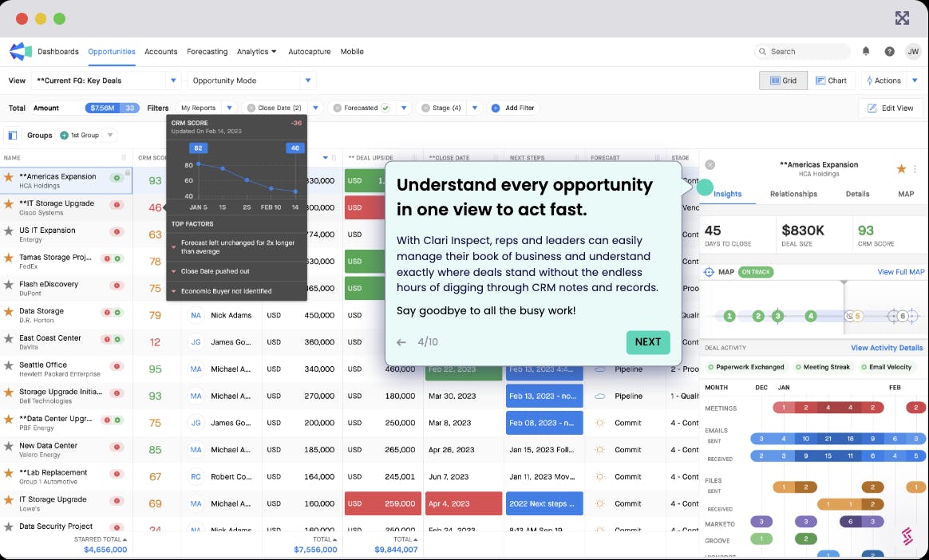Open the Opportunity Mode dropdown
929x560 pixels.
coord(308,81)
